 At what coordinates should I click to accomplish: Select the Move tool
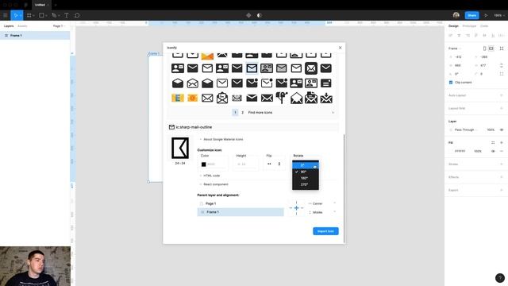tap(15, 15)
